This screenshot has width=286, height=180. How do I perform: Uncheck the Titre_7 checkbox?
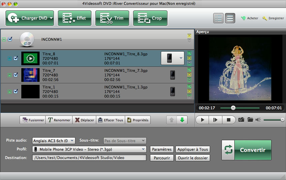[16, 75]
